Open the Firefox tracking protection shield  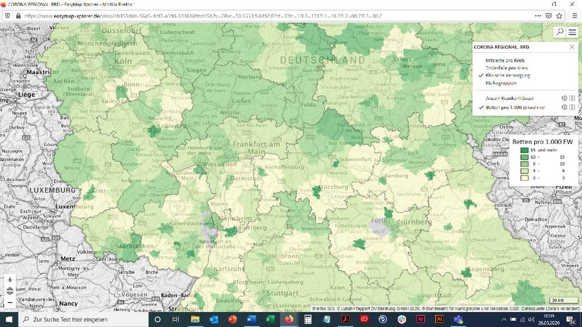8,16
